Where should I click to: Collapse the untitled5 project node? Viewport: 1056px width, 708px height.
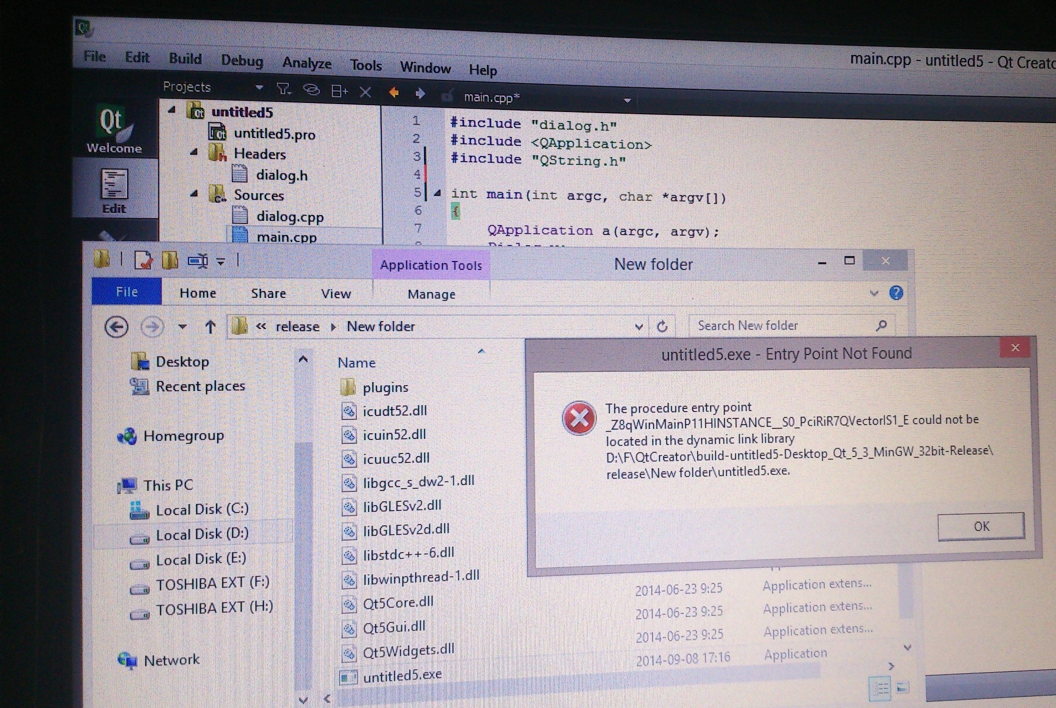click(172, 110)
